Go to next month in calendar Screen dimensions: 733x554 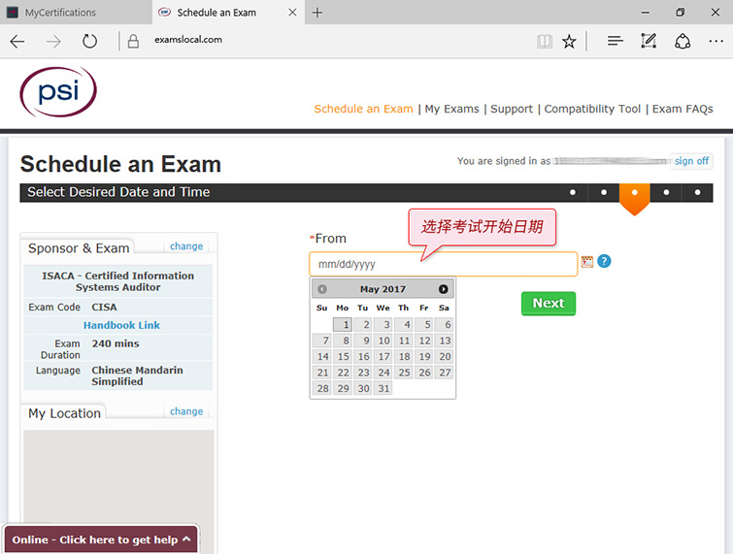coord(443,289)
